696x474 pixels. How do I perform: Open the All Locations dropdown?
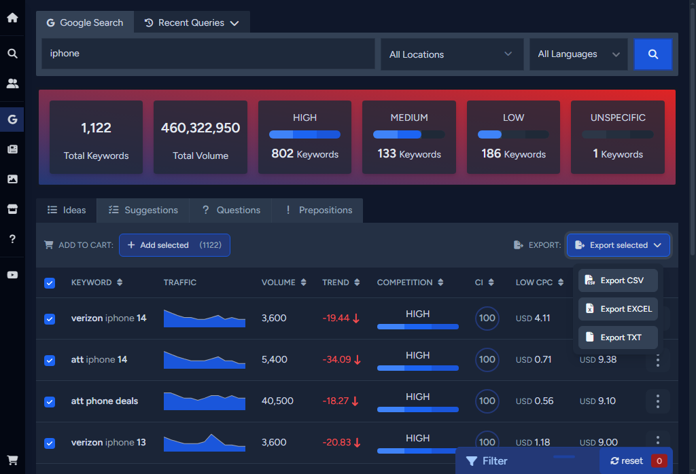click(x=452, y=54)
